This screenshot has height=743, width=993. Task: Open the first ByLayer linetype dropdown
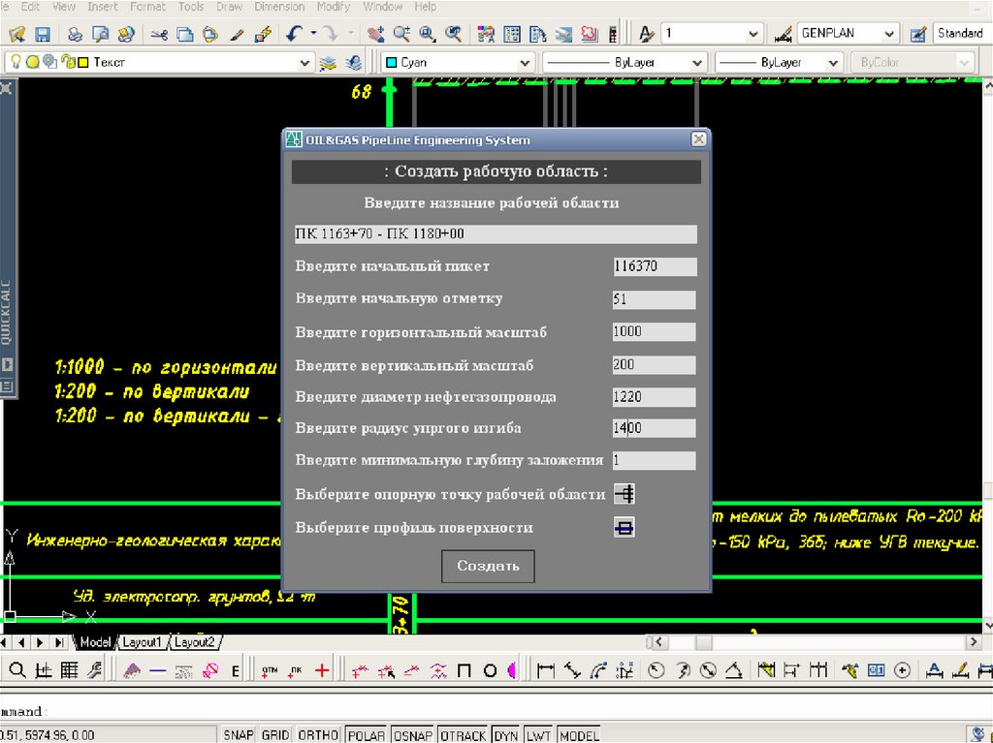(697, 63)
